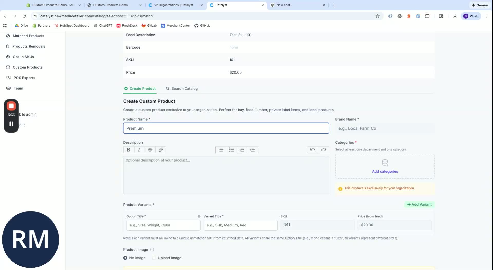
Task: Click the address bar URL
Action: tap(96, 16)
